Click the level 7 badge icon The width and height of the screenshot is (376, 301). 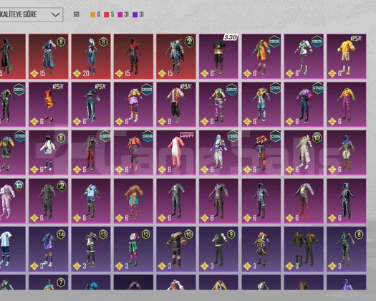click(x=61, y=282)
